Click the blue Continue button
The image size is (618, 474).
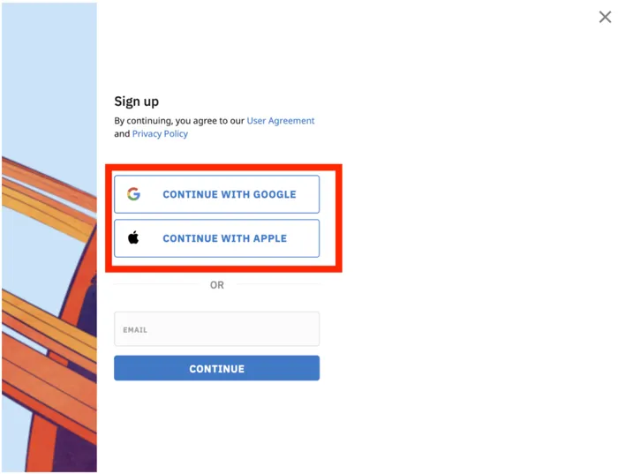coord(217,368)
